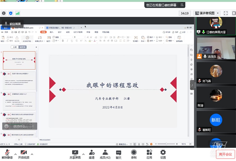Click the blue security shield icon
Screen dimensions: 236x161
point(11,13)
